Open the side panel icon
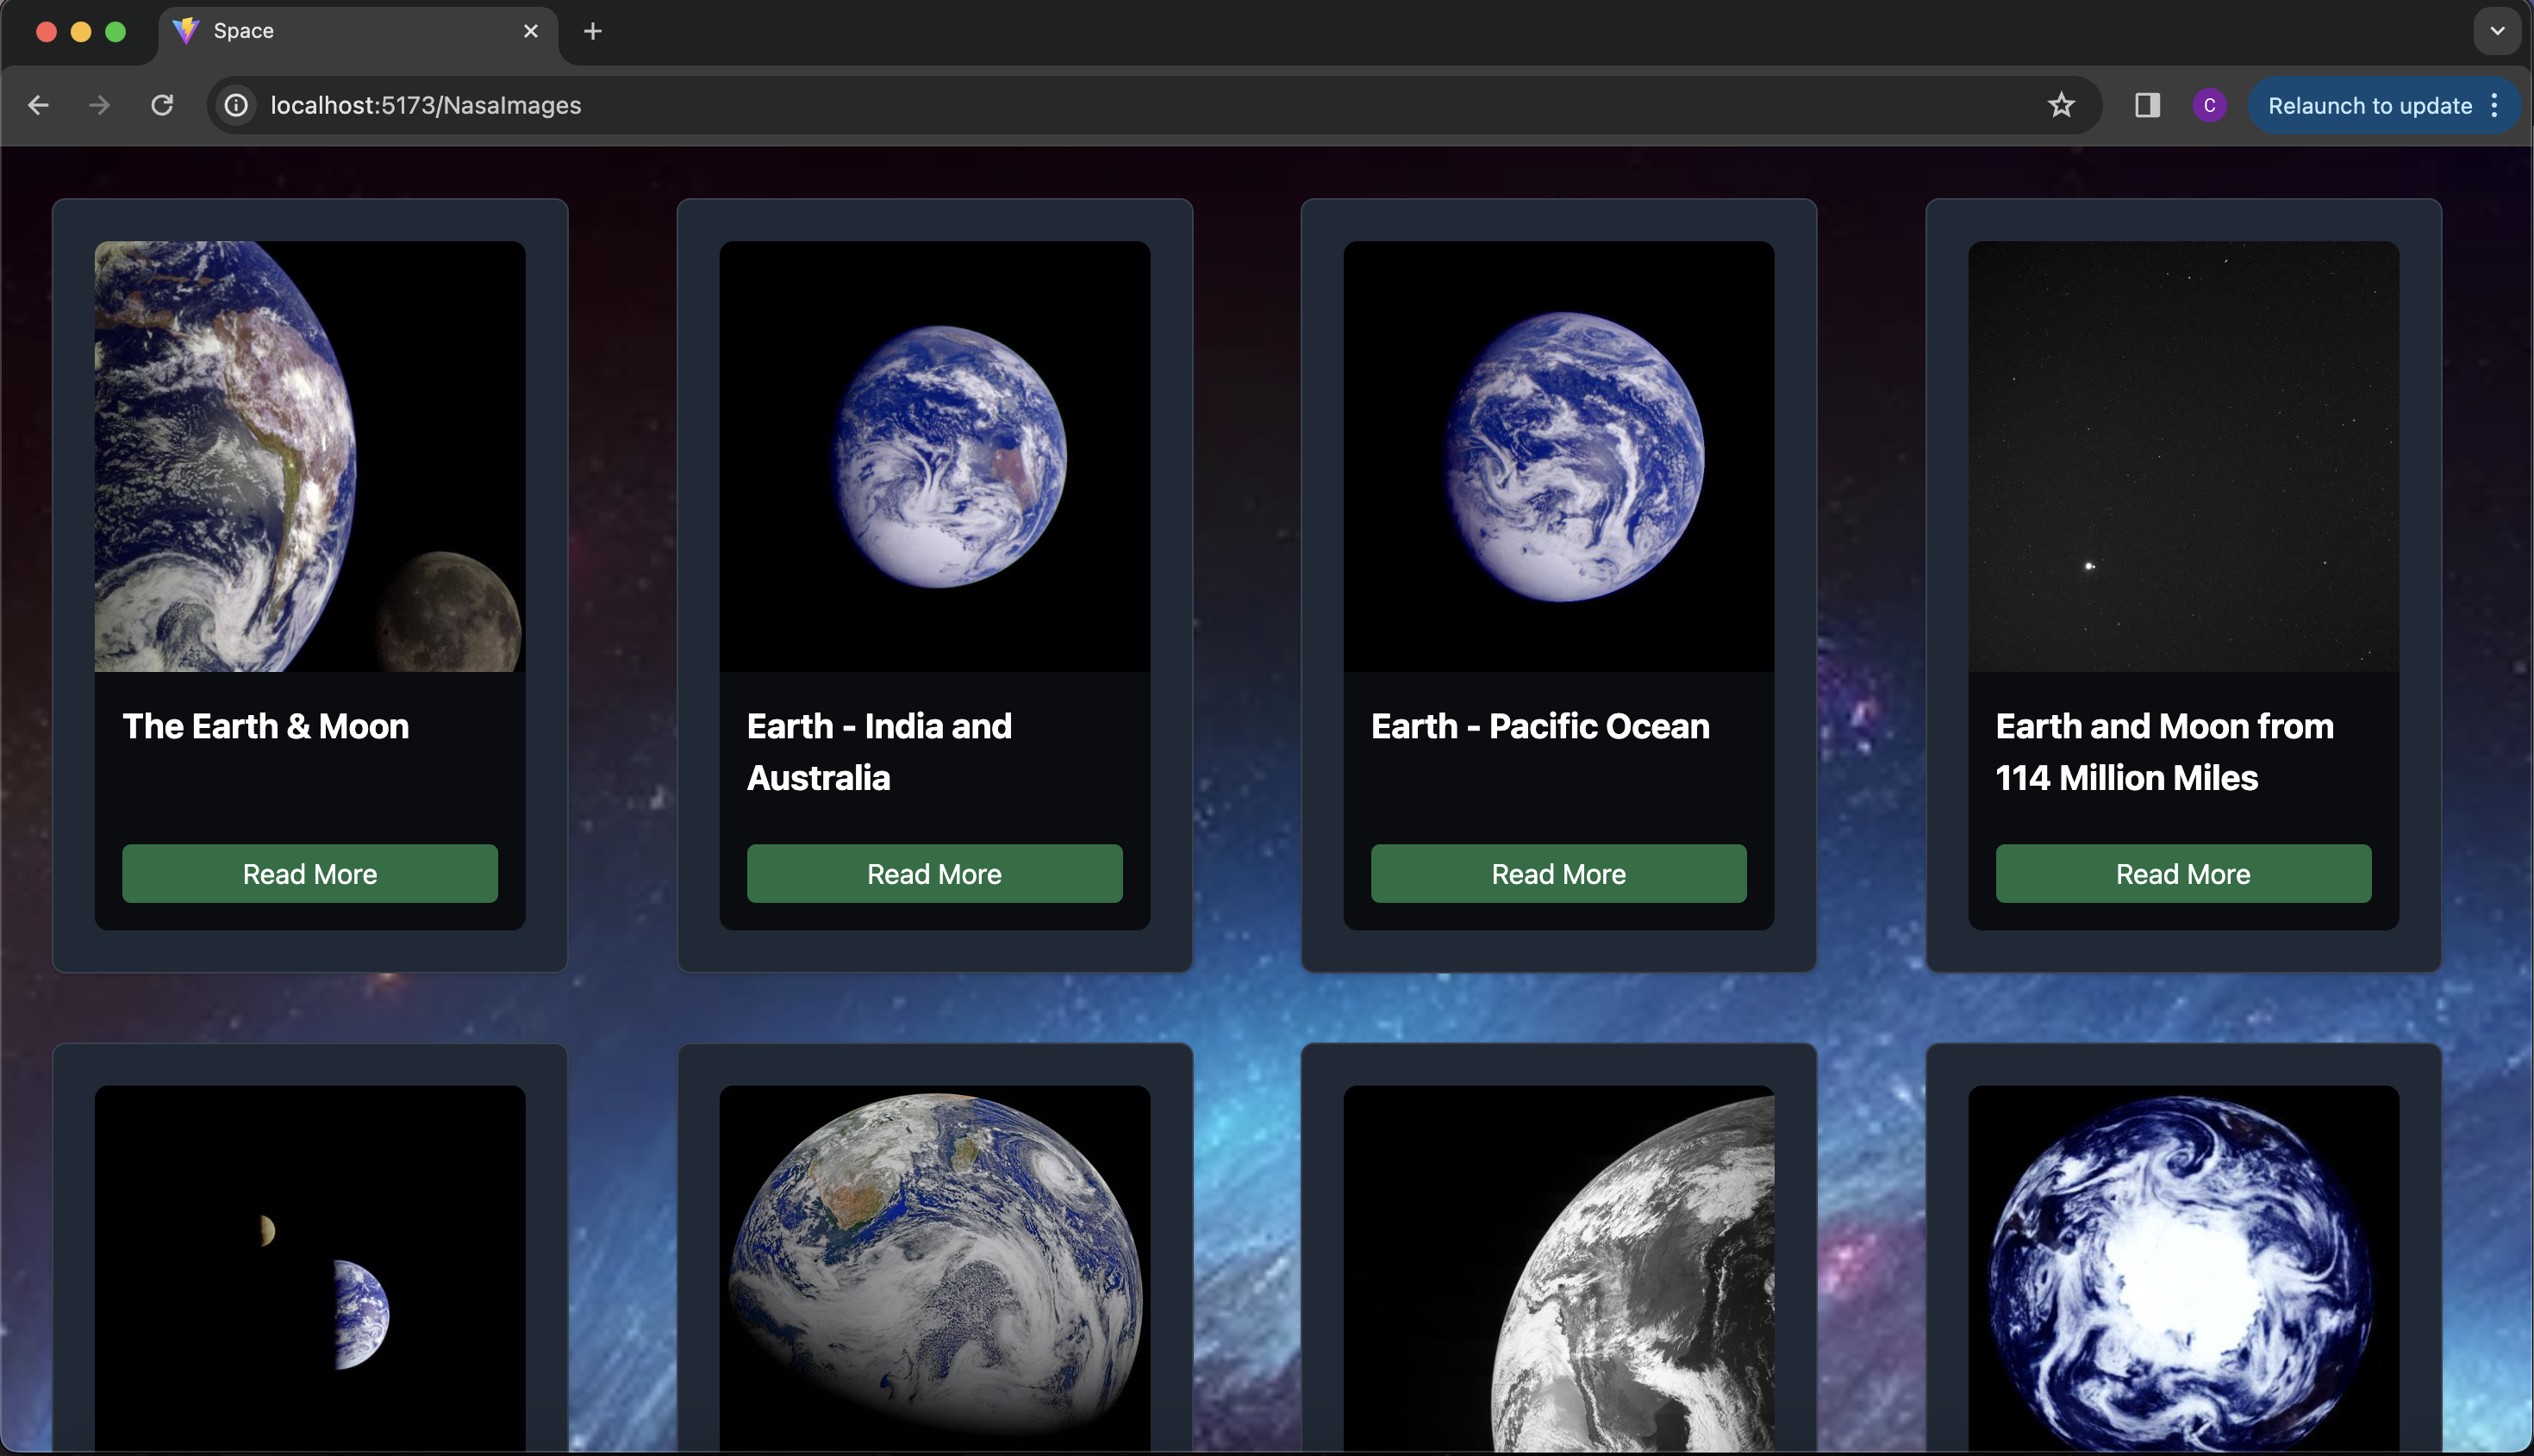The width and height of the screenshot is (2534, 1456). [2147, 105]
